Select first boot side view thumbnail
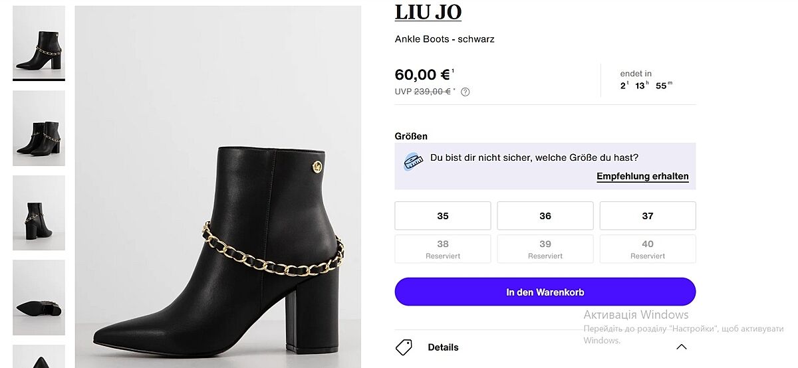The width and height of the screenshot is (798, 368). click(39, 43)
